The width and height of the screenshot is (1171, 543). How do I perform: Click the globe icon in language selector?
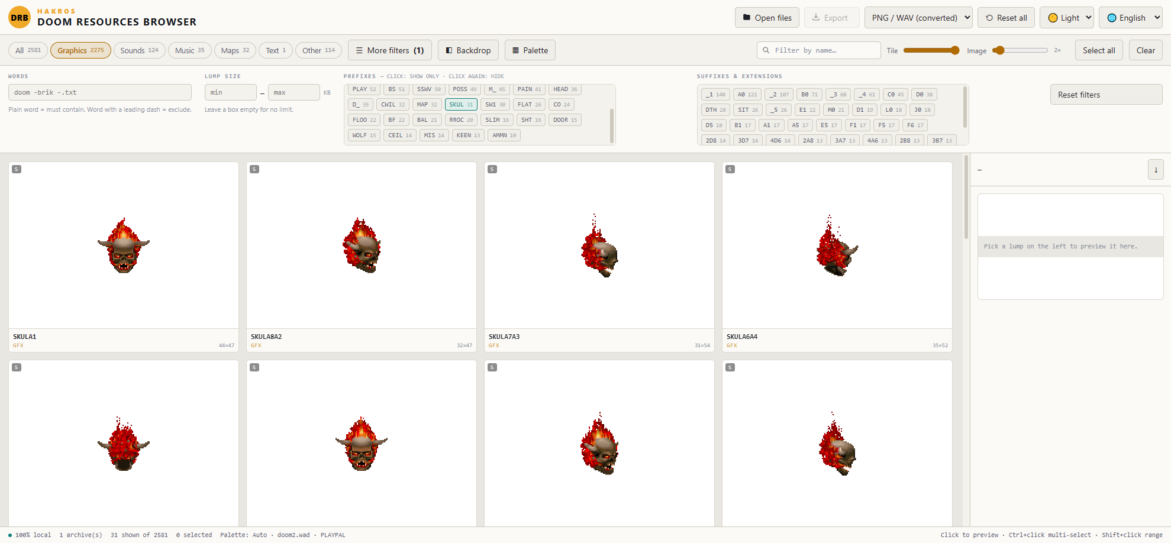click(x=1112, y=18)
